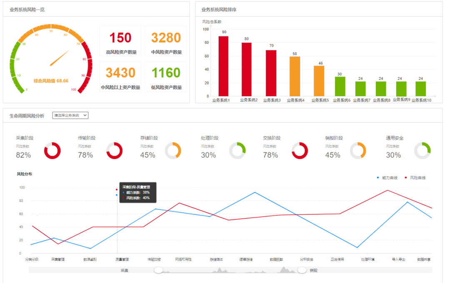450x283 pixels.
Task: Click the 低风险资产数量 card showing 1160
Action: coord(166,77)
